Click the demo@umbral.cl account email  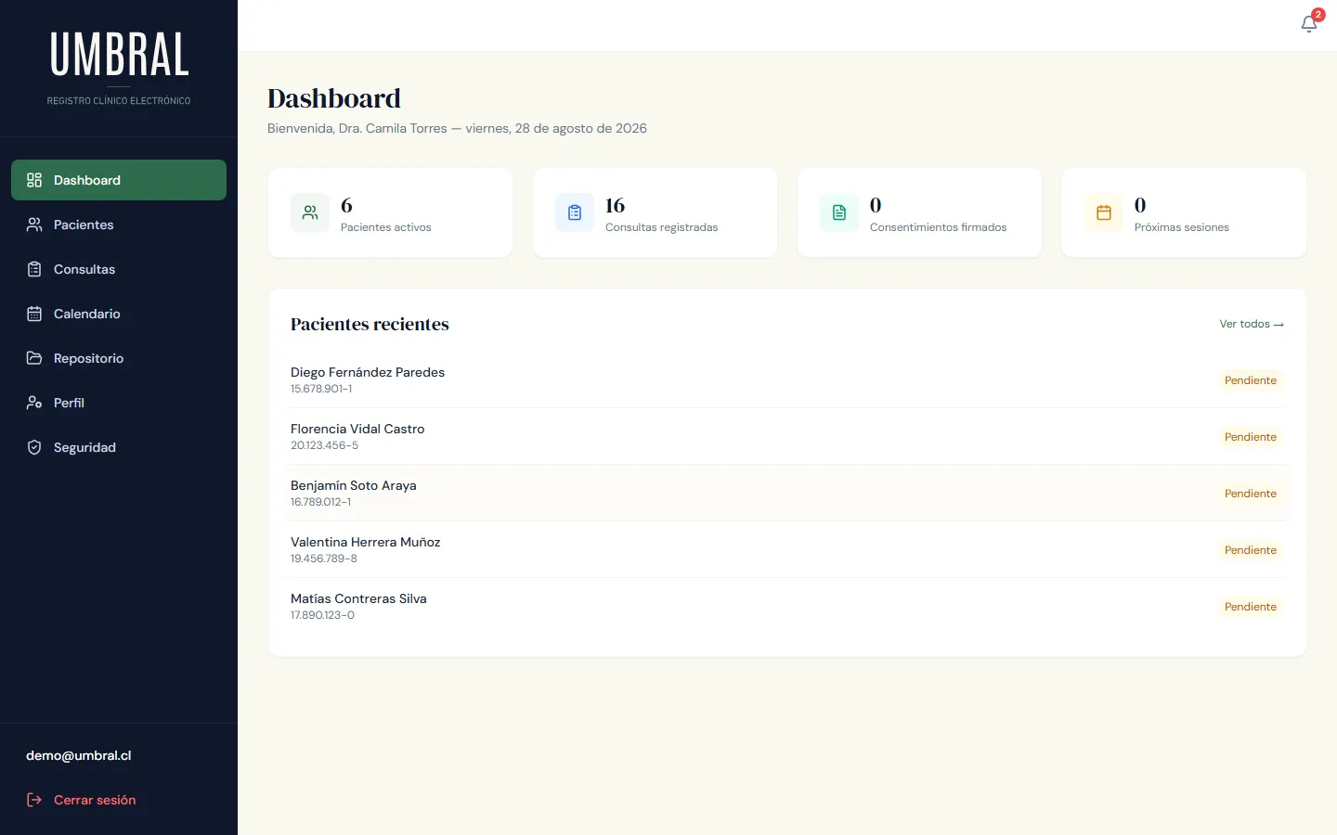click(79, 755)
